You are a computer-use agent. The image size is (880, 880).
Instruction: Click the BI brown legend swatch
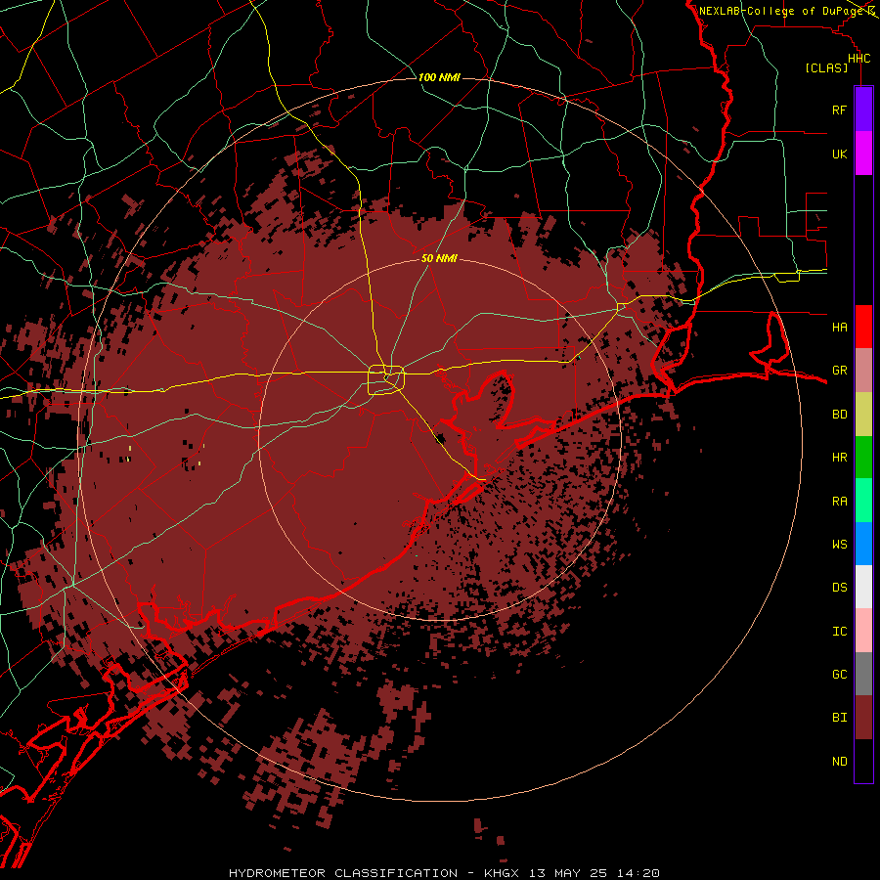coord(863,718)
